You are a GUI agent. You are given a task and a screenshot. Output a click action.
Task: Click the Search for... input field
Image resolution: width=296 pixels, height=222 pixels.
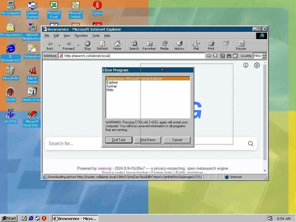pos(145,144)
